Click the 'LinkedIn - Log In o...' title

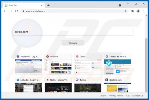(x=30, y=80)
